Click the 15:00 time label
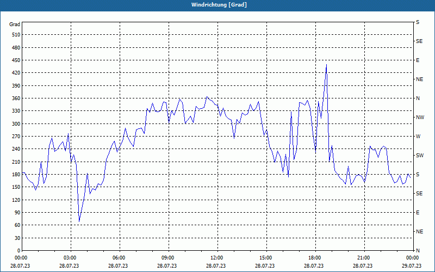This screenshot has height=272, width=435. point(265,258)
